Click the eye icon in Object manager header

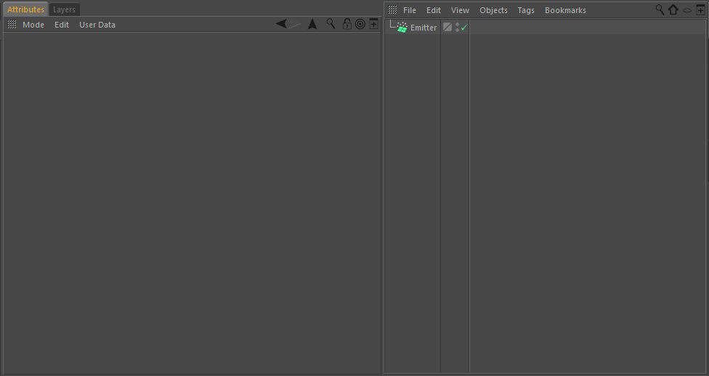pos(686,10)
